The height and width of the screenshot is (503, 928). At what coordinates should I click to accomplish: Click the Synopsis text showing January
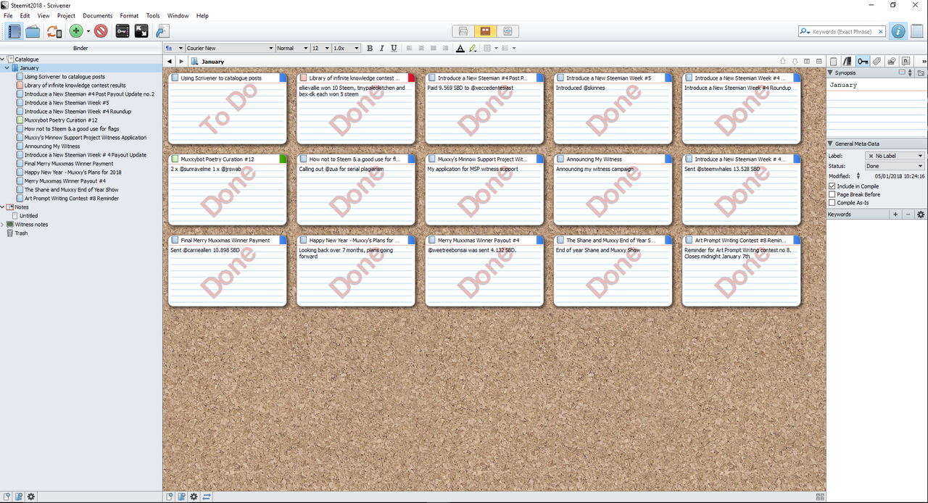(843, 86)
